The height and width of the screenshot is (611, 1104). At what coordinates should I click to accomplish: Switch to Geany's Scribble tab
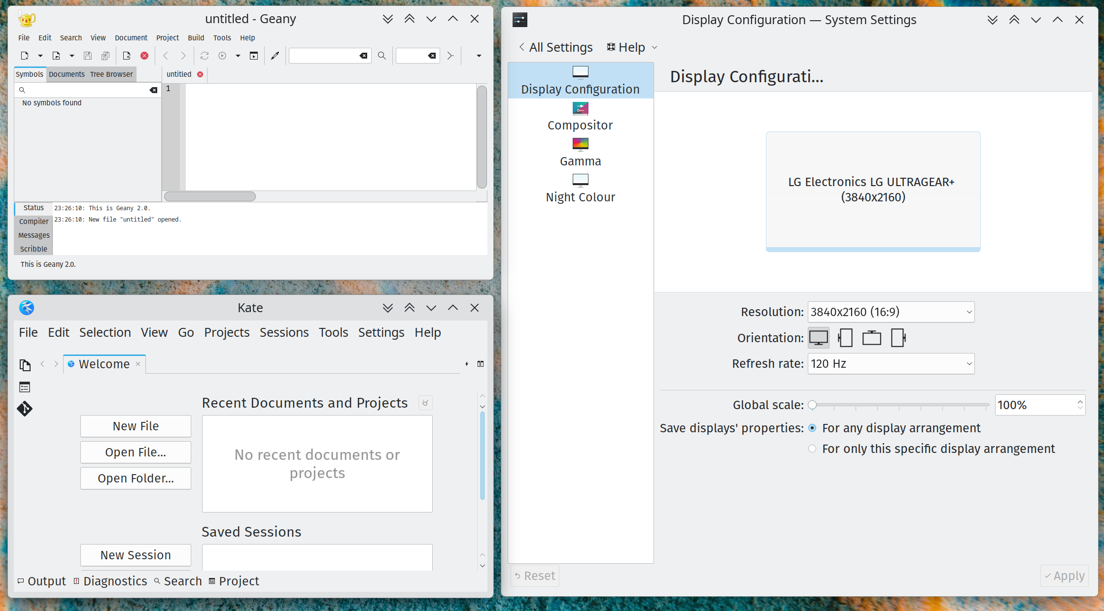[x=34, y=249]
